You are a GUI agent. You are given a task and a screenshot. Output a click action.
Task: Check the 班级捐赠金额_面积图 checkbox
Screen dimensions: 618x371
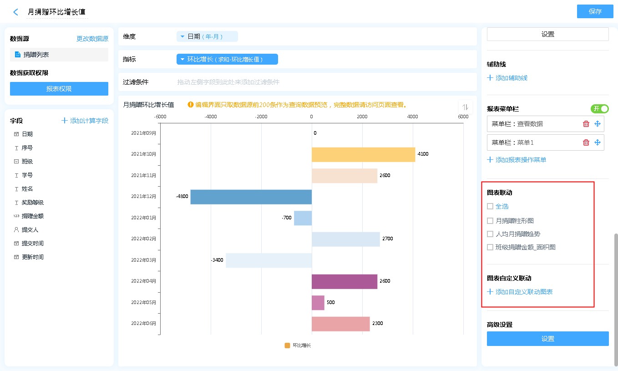click(490, 247)
